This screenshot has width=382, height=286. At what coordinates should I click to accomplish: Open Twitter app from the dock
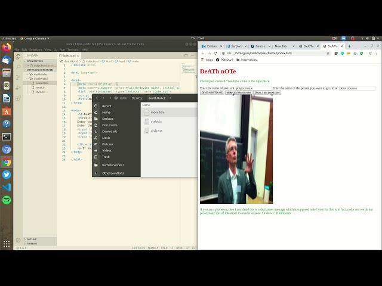coord(7,175)
